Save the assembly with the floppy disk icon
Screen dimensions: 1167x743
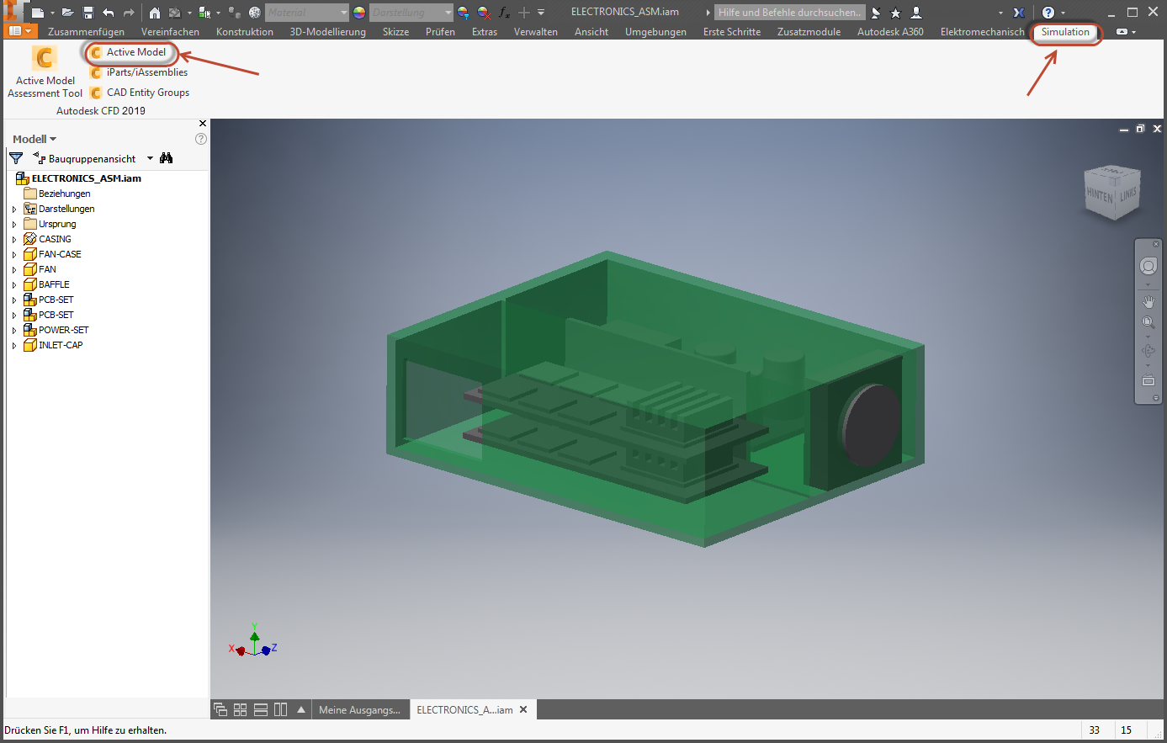click(x=88, y=13)
